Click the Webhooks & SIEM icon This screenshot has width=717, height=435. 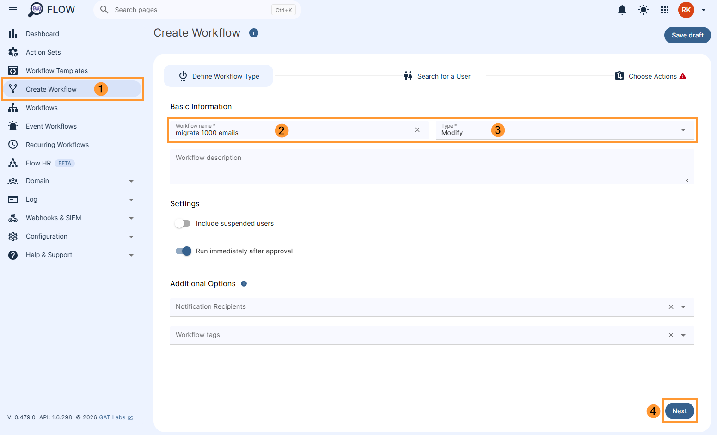click(13, 218)
